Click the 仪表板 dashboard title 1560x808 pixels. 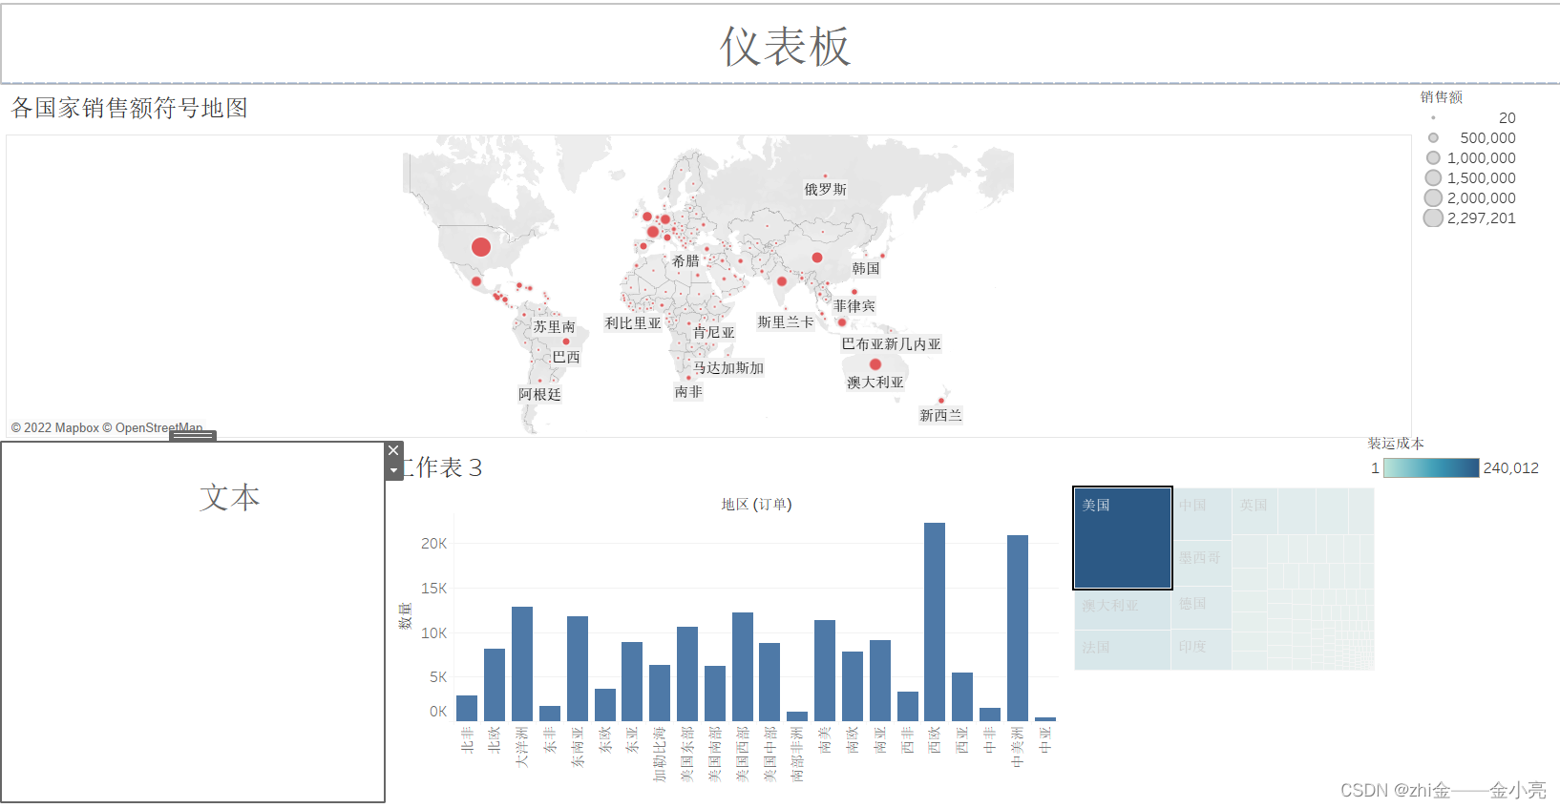[785, 46]
